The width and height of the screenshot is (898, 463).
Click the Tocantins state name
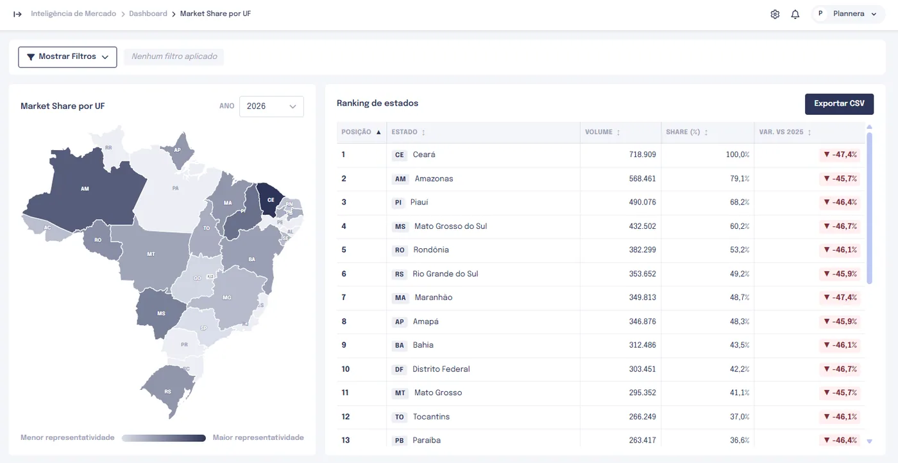click(x=431, y=417)
